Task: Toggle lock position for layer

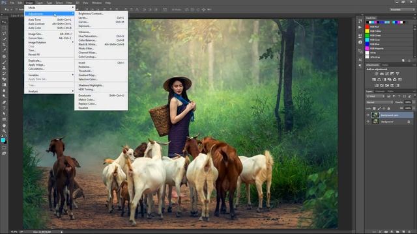Action: (384, 109)
